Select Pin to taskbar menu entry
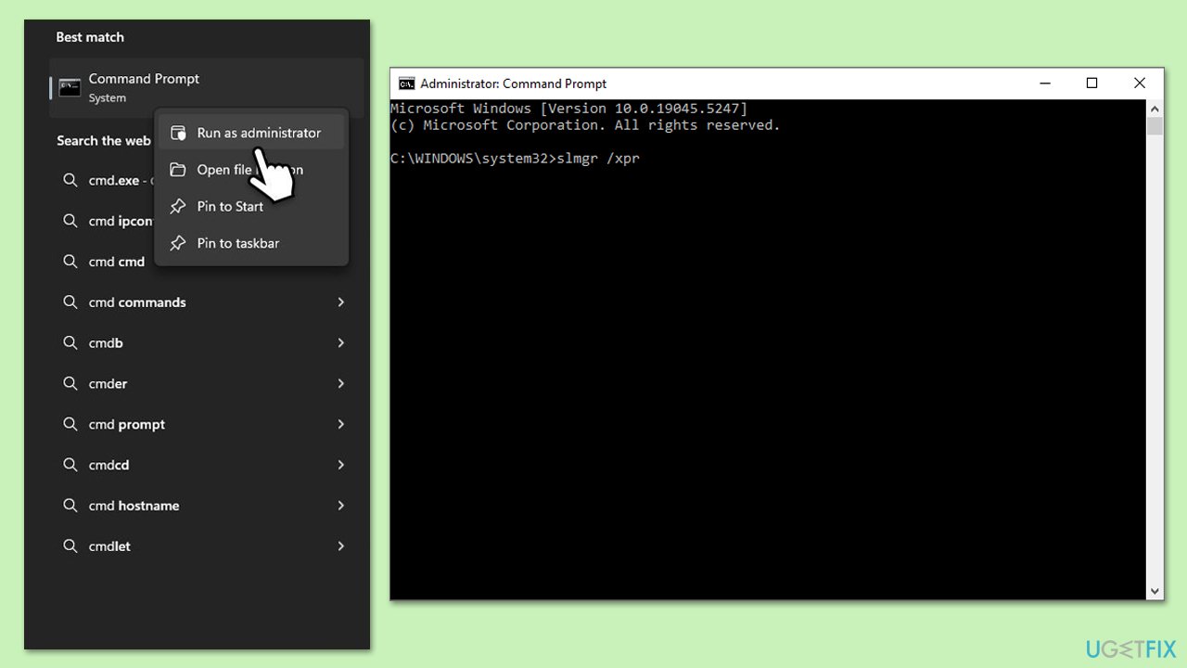 coord(237,243)
